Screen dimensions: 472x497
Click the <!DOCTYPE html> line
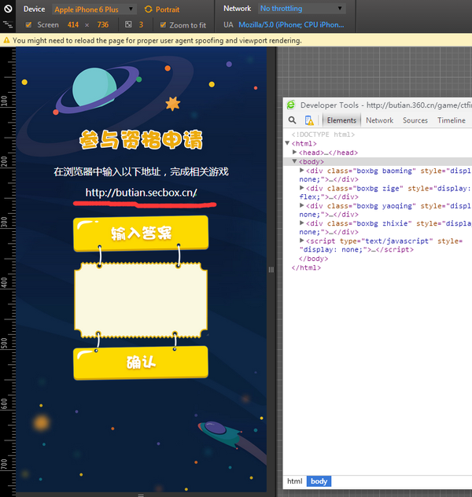click(323, 134)
